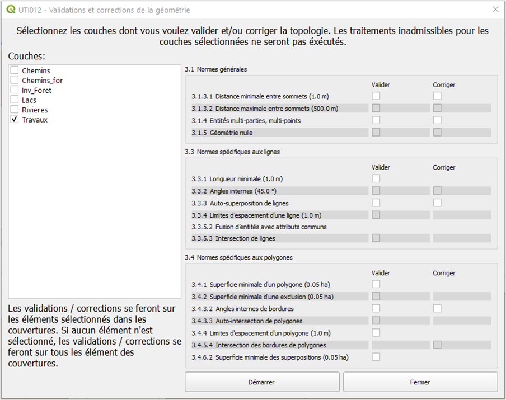
Task: Enable Corriger for 3.1.3.1 Distance minimale entre sommets
Action: pyautogui.click(x=437, y=96)
